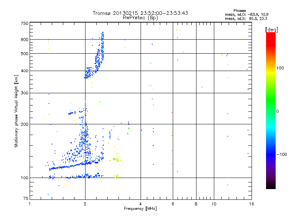Click the '0' colorbar tick label
The image size is (296, 222).
(x=277, y=111)
